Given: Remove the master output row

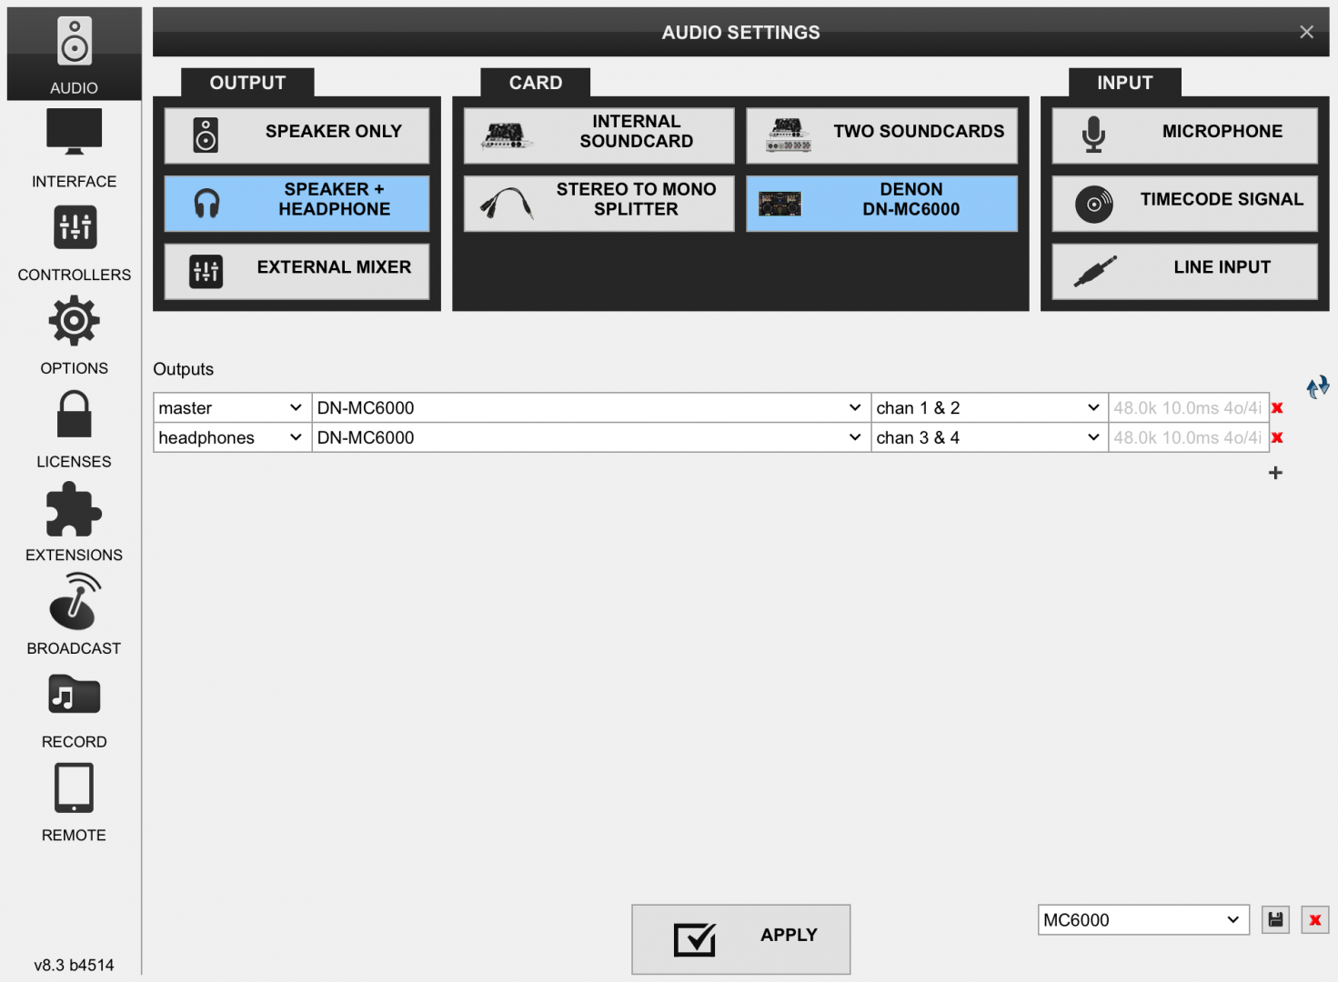Looking at the screenshot, I should click(1277, 408).
